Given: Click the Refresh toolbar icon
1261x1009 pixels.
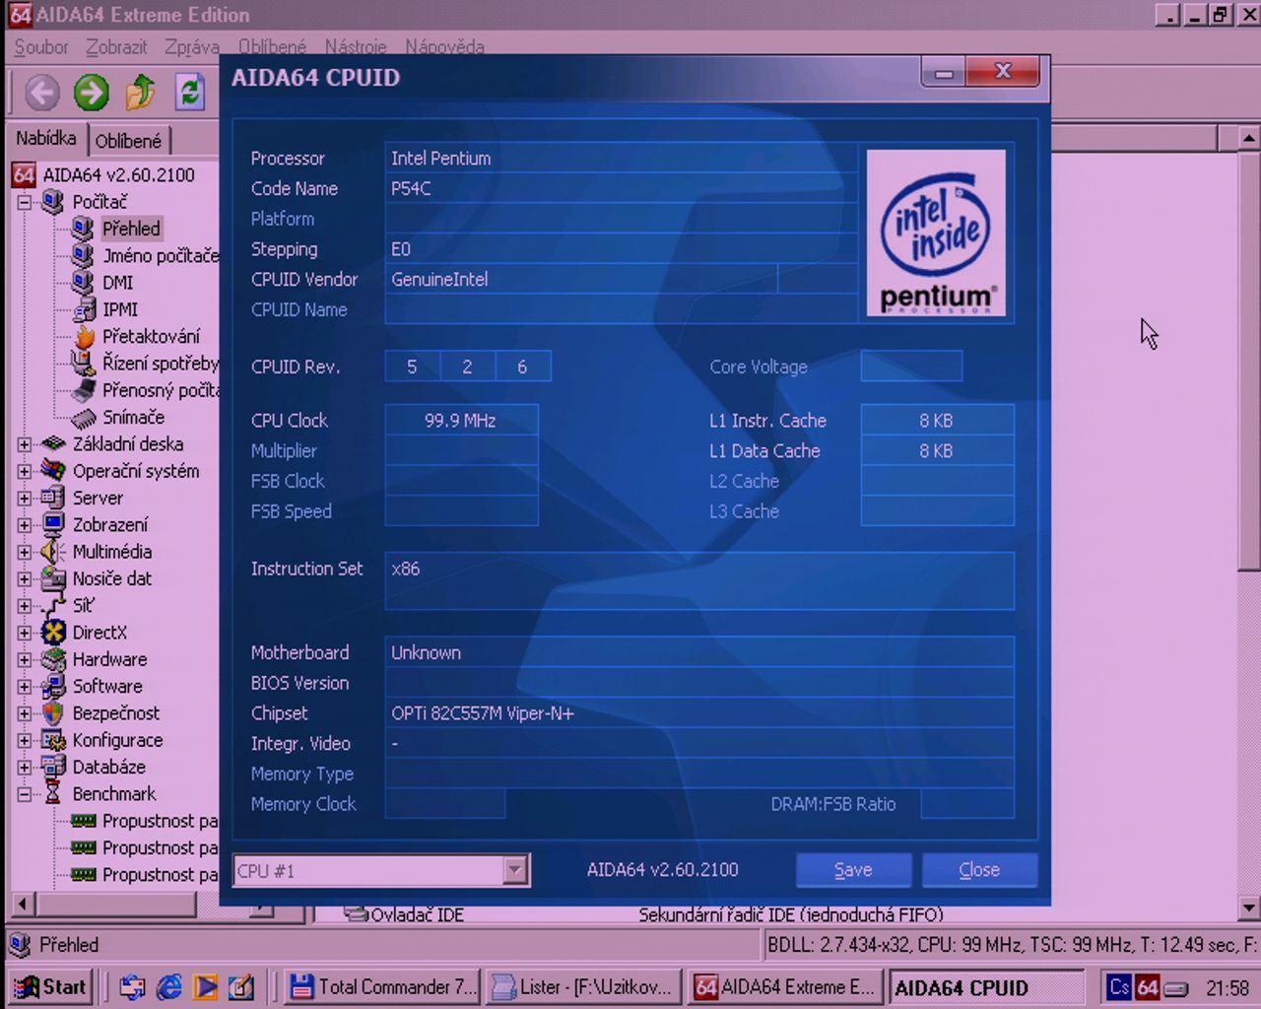Looking at the screenshot, I should click(x=189, y=94).
